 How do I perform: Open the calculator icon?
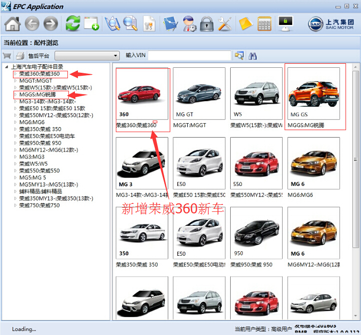point(264,23)
